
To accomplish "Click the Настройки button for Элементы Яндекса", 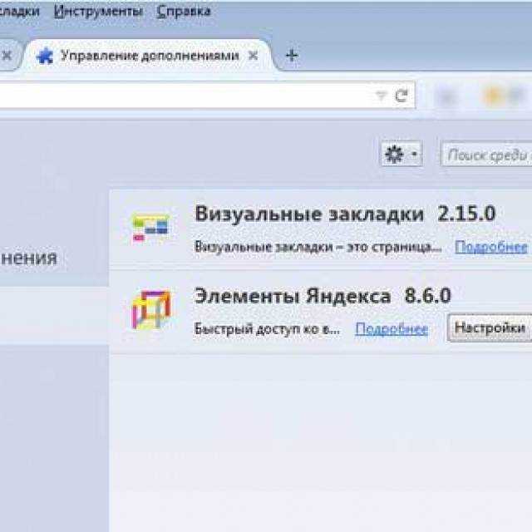I will pos(490,328).
